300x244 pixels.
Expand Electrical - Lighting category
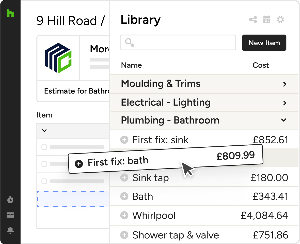point(285,103)
